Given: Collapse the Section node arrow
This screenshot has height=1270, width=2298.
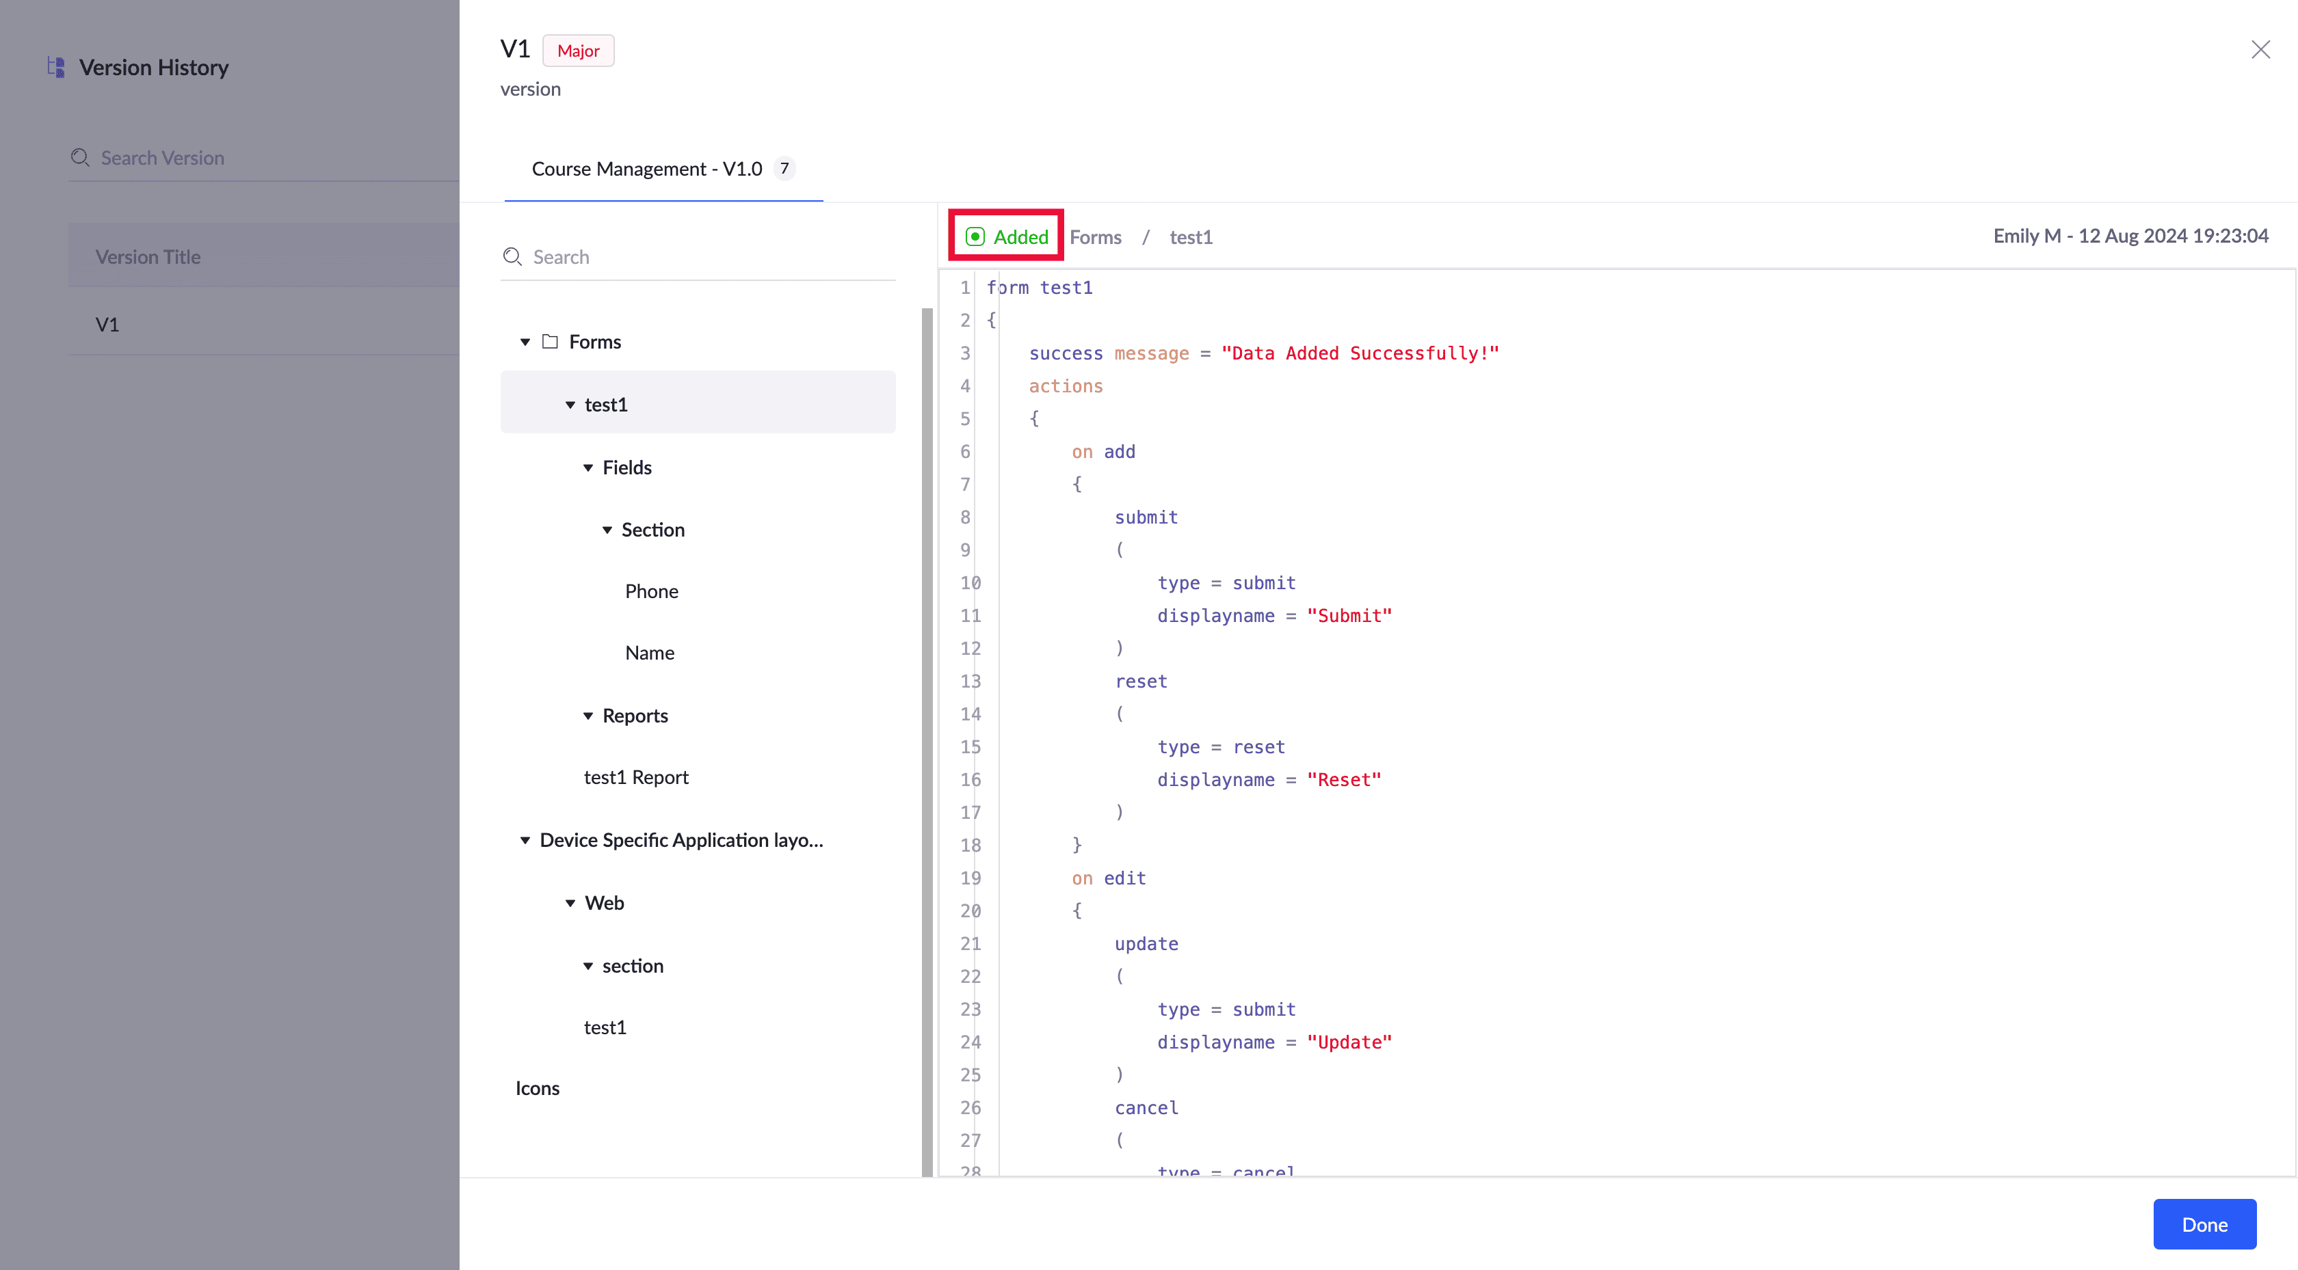Looking at the screenshot, I should pyautogui.click(x=607, y=530).
